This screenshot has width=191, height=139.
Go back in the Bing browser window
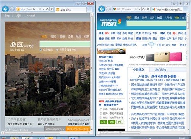coord(5,9)
